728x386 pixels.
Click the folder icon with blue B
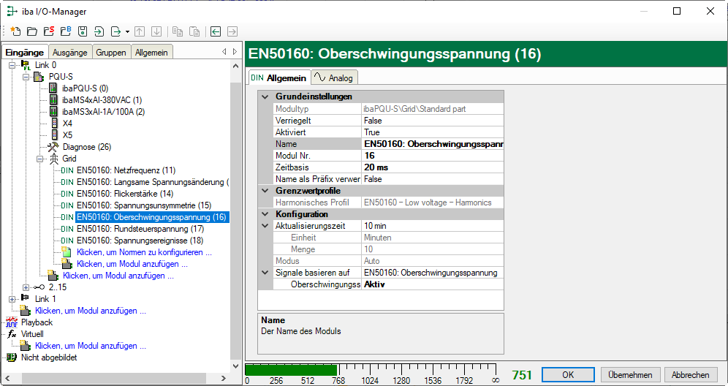pos(65,31)
